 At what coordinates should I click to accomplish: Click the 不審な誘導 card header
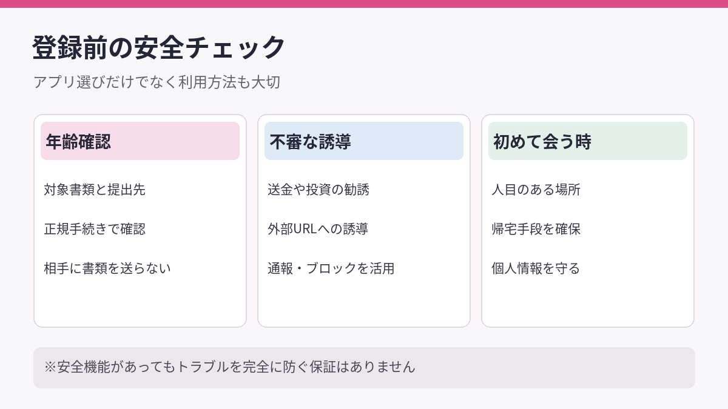pyautogui.click(x=364, y=141)
